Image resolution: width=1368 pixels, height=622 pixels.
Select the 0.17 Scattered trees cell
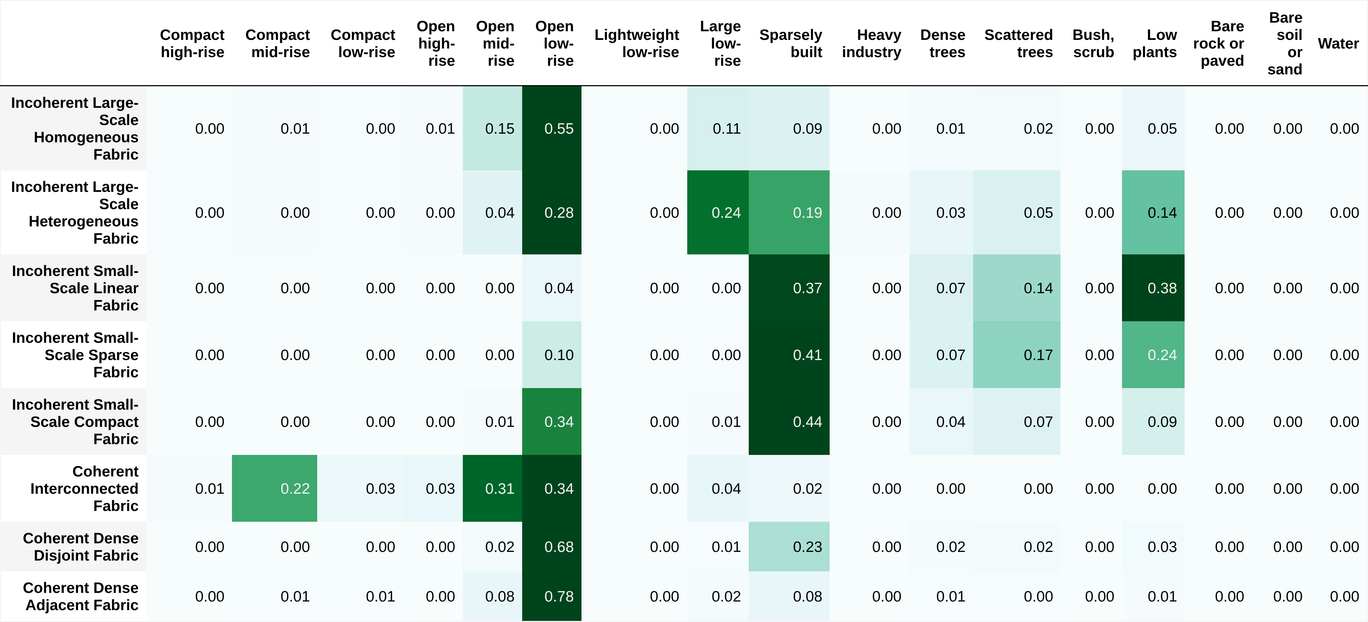pyautogui.click(x=1017, y=355)
